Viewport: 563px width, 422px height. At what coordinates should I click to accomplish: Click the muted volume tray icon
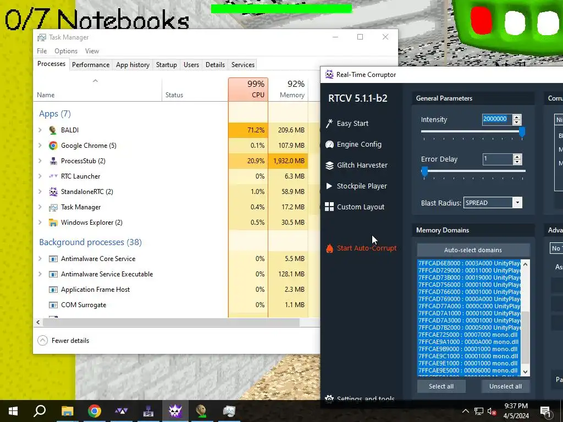(492, 411)
